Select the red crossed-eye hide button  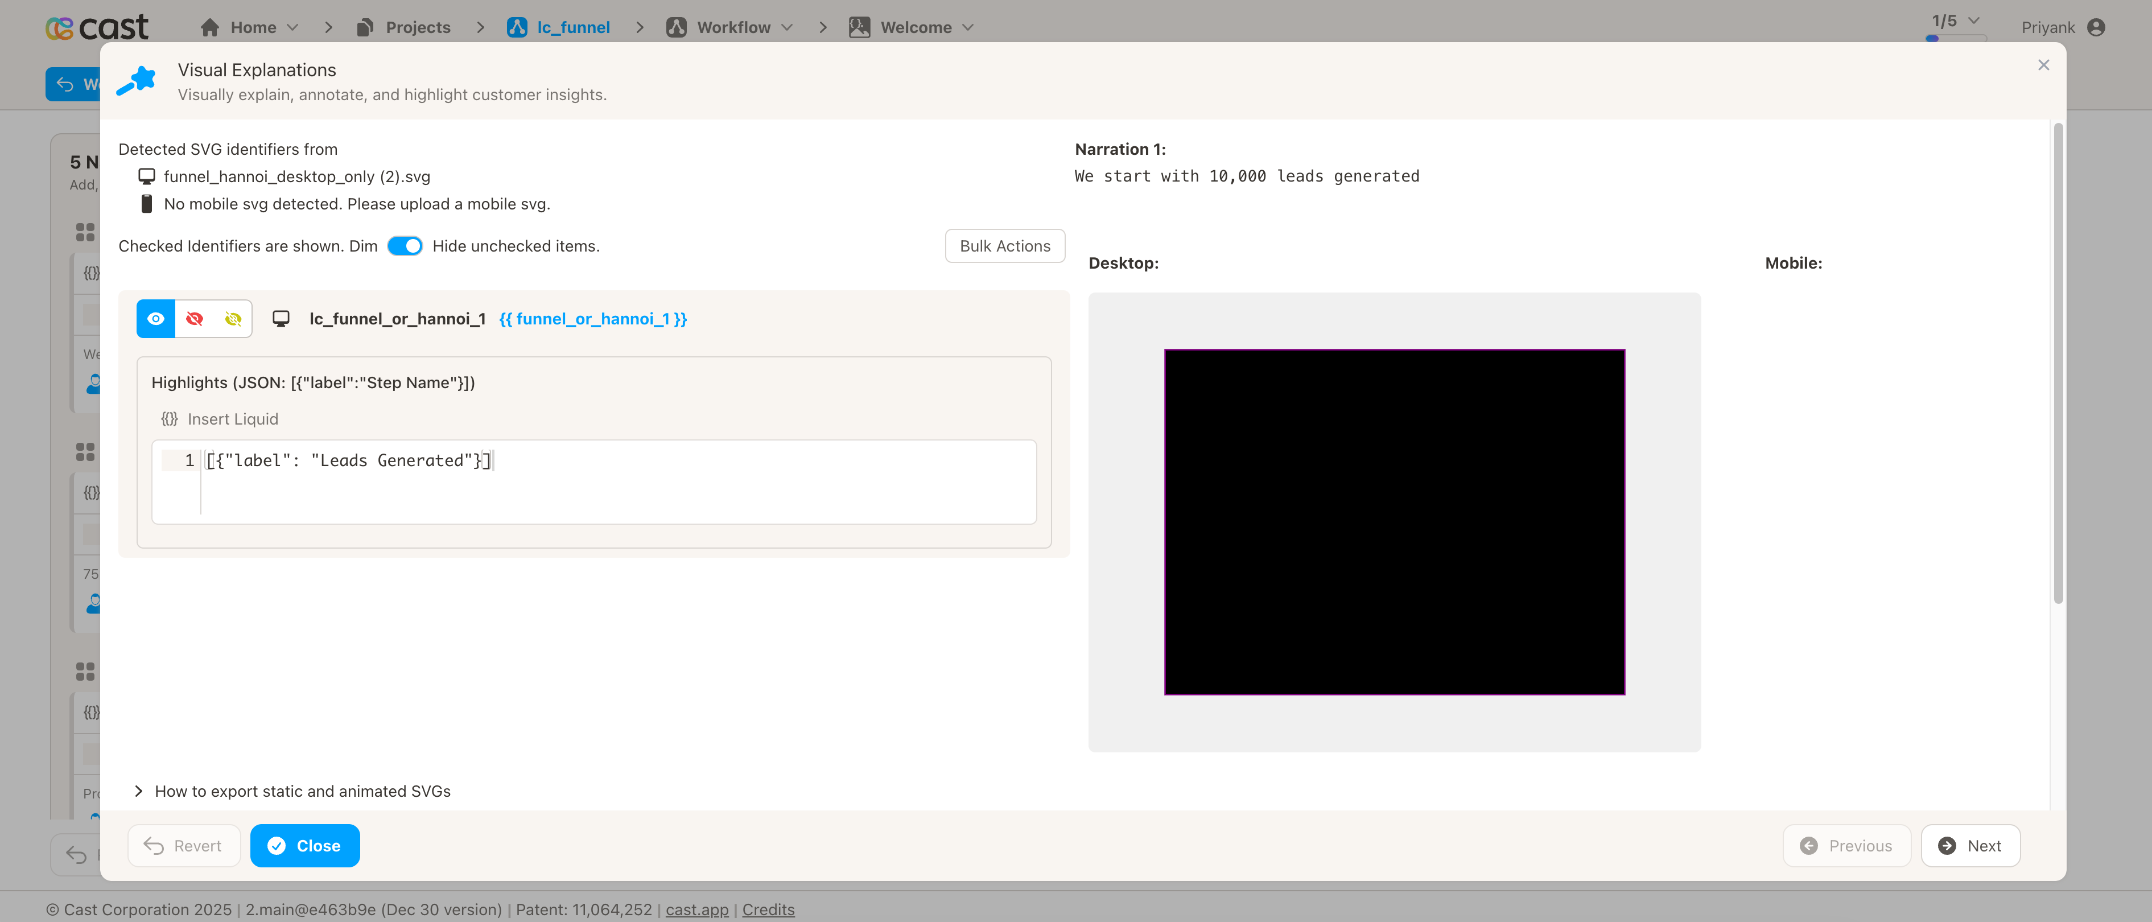(195, 319)
